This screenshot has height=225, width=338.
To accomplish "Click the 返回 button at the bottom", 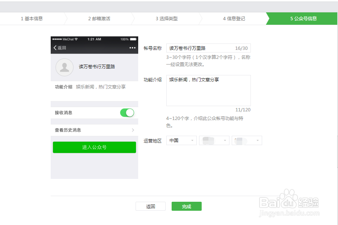I will [x=151, y=206].
